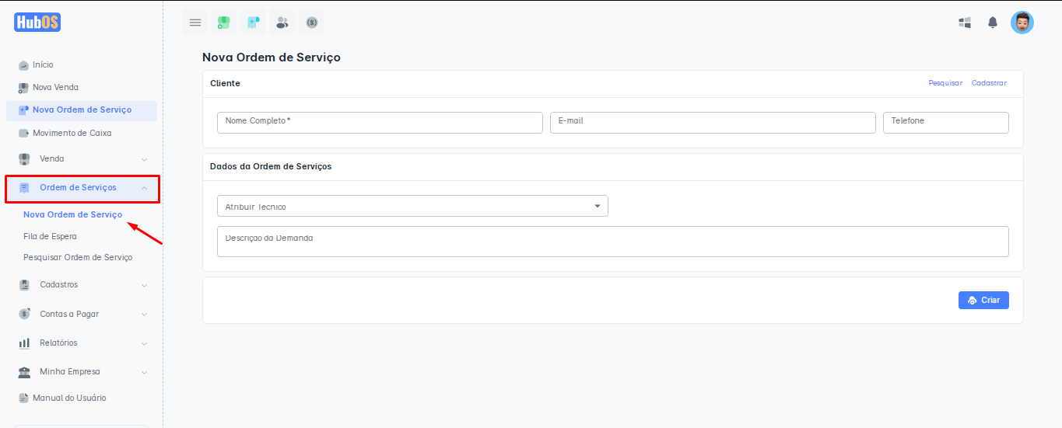Focus the Nome Completo input field
The image size is (1062, 428).
(380, 123)
